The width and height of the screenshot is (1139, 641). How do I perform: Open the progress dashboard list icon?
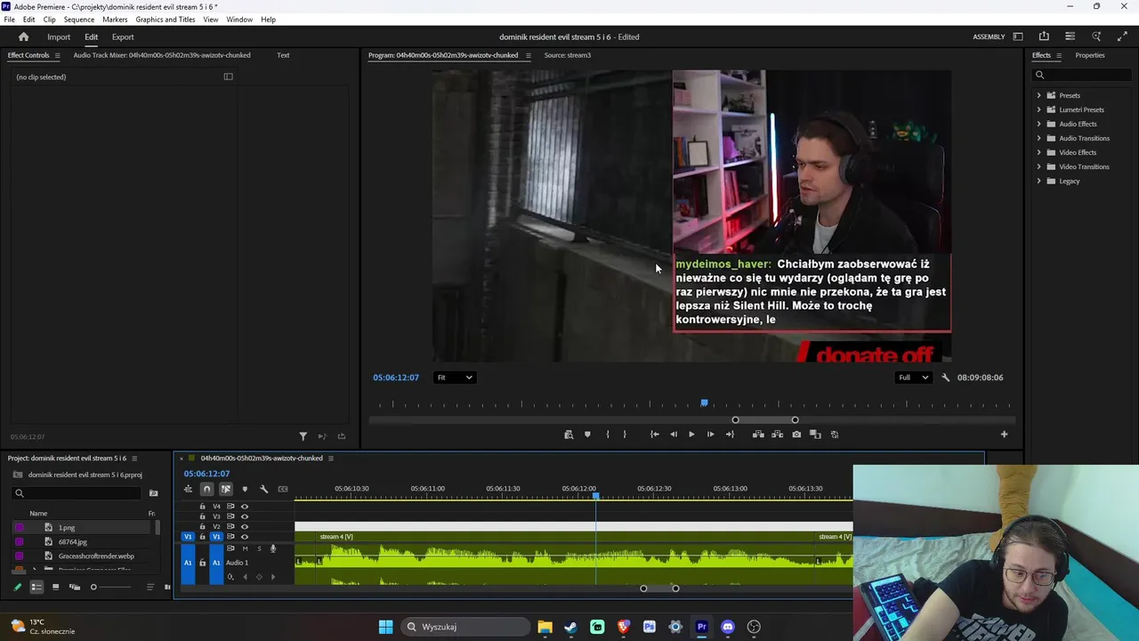coord(1070,37)
